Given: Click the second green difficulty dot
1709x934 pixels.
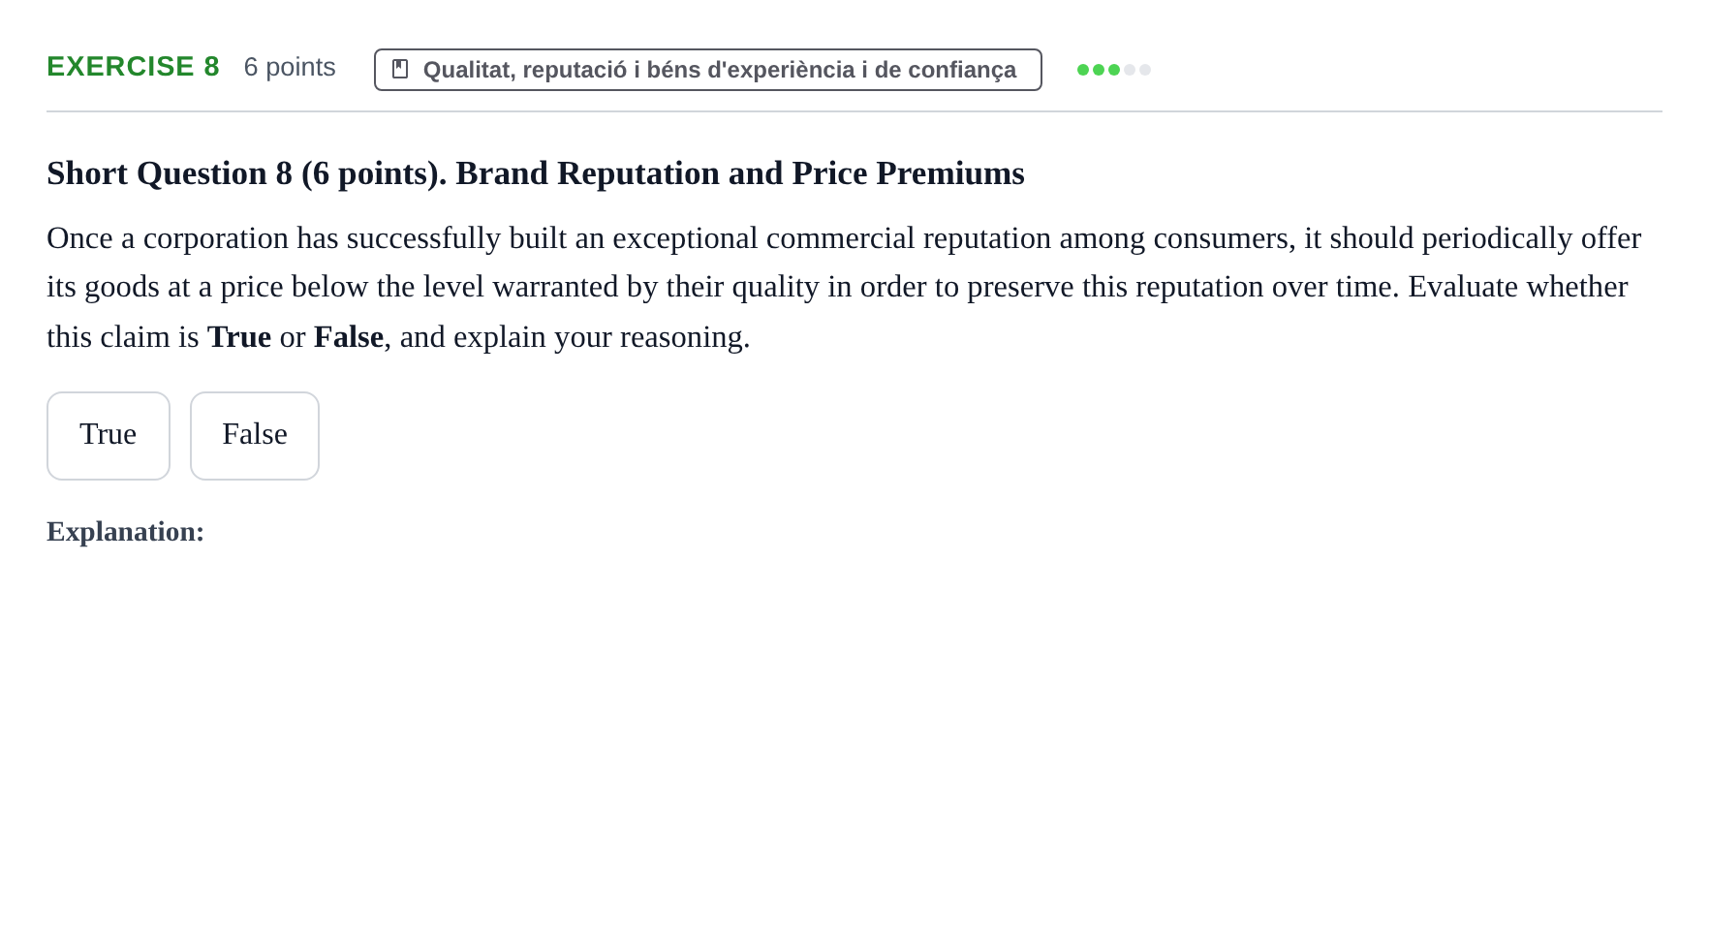Looking at the screenshot, I should coord(1099,70).
